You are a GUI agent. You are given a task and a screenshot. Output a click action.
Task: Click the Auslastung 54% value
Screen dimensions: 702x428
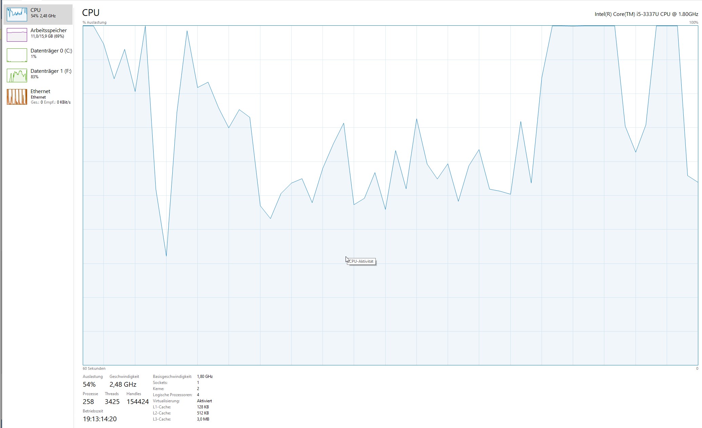pos(89,384)
